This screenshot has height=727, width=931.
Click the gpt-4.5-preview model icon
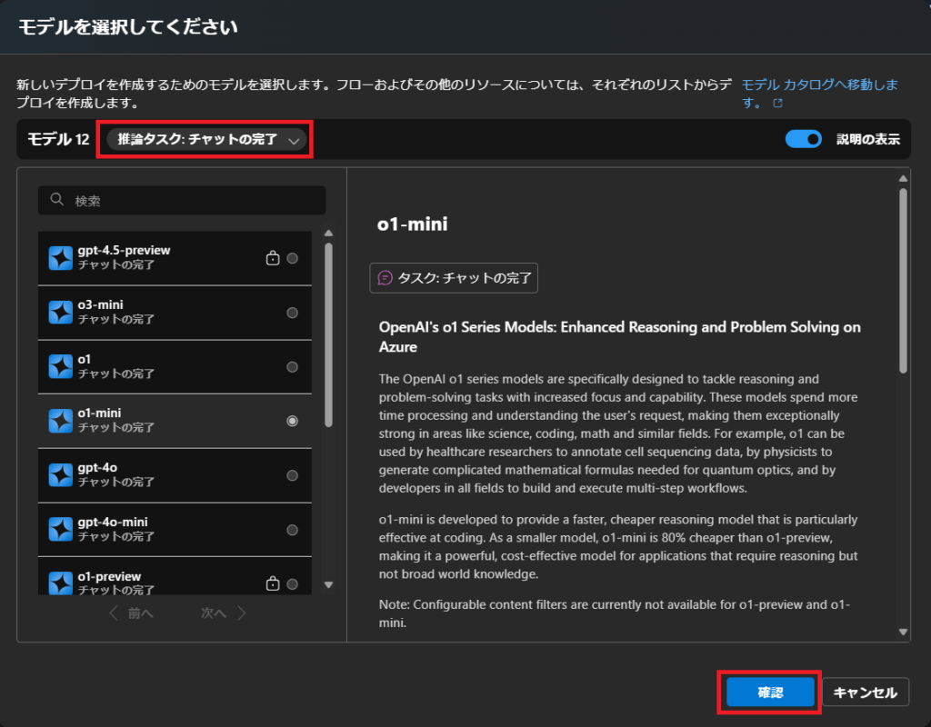coord(61,258)
